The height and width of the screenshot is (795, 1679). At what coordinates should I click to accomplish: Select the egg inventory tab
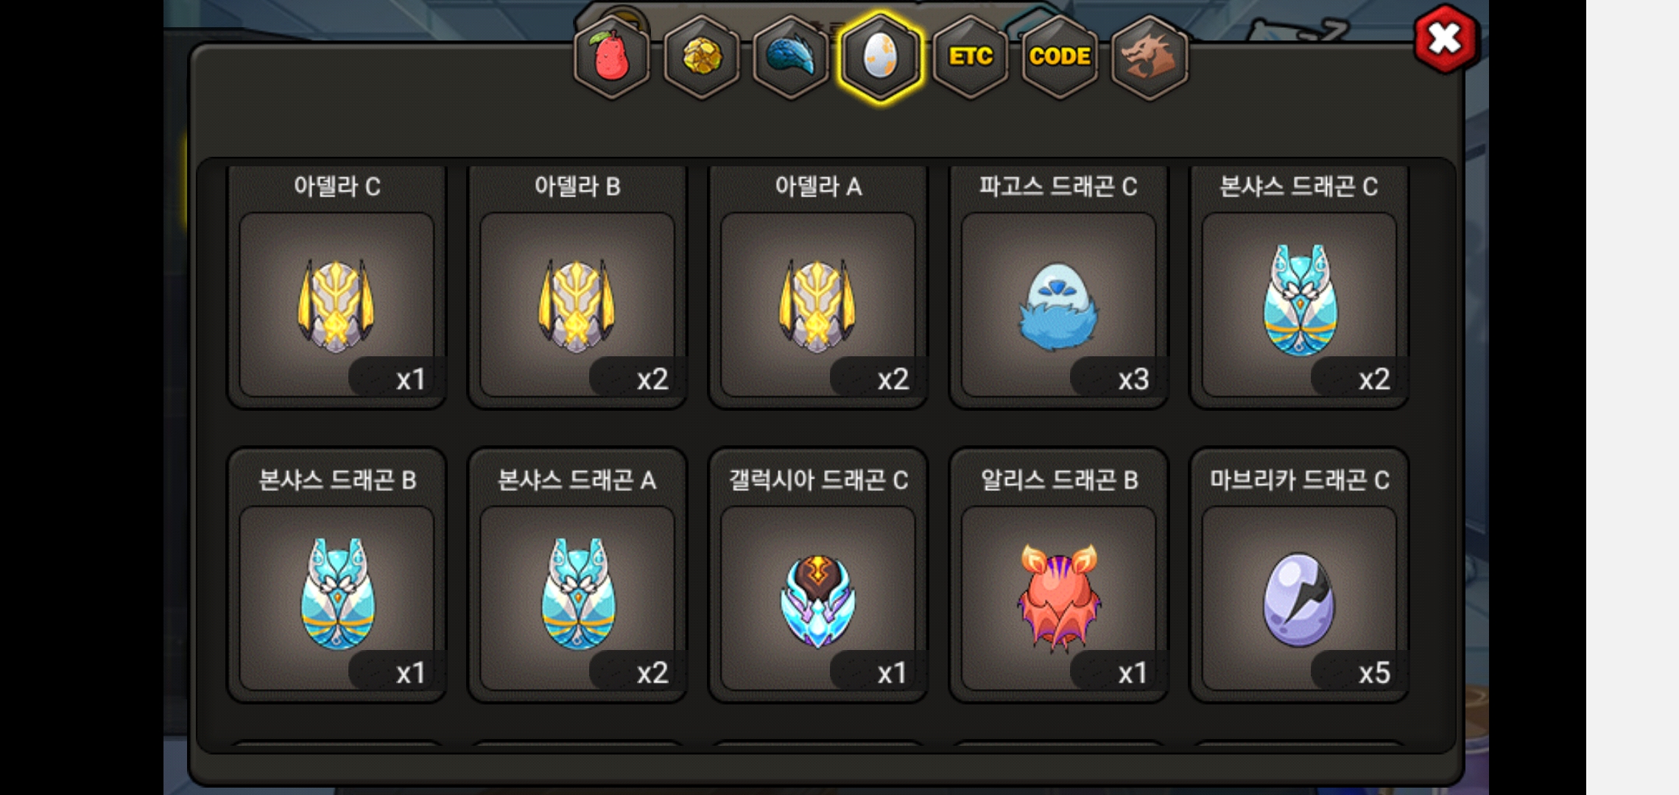[x=880, y=57]
